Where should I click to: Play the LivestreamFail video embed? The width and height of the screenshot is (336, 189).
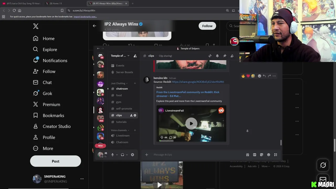click(191, 123)
